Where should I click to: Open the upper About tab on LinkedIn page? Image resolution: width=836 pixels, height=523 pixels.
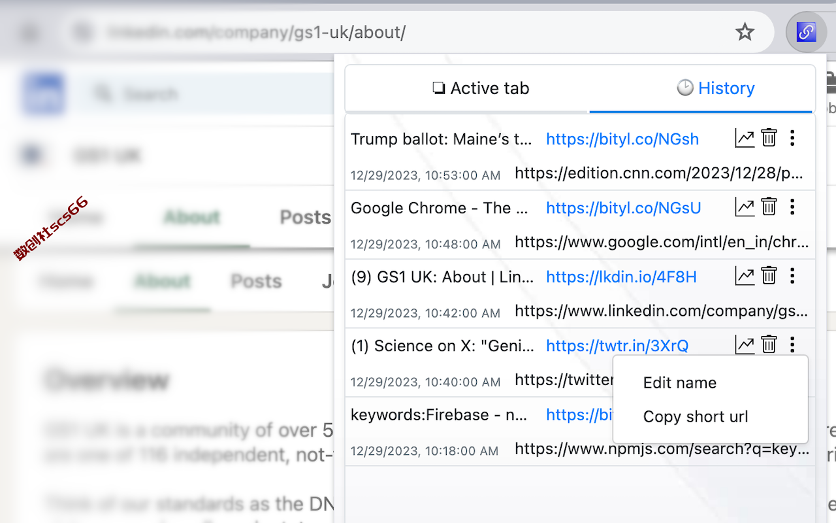tap(191, 217)
